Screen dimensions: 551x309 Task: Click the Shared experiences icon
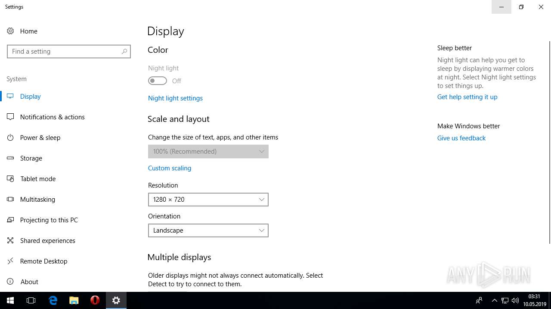[x=10, y=240]
